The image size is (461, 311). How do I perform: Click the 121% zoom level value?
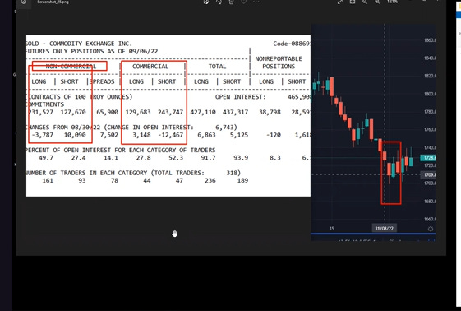(392, 2)
